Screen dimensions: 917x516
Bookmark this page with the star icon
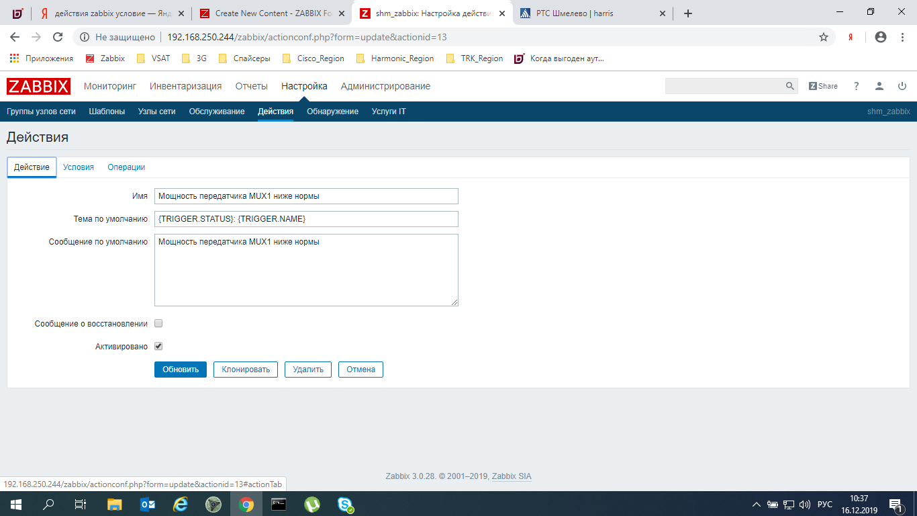[824, 37]
